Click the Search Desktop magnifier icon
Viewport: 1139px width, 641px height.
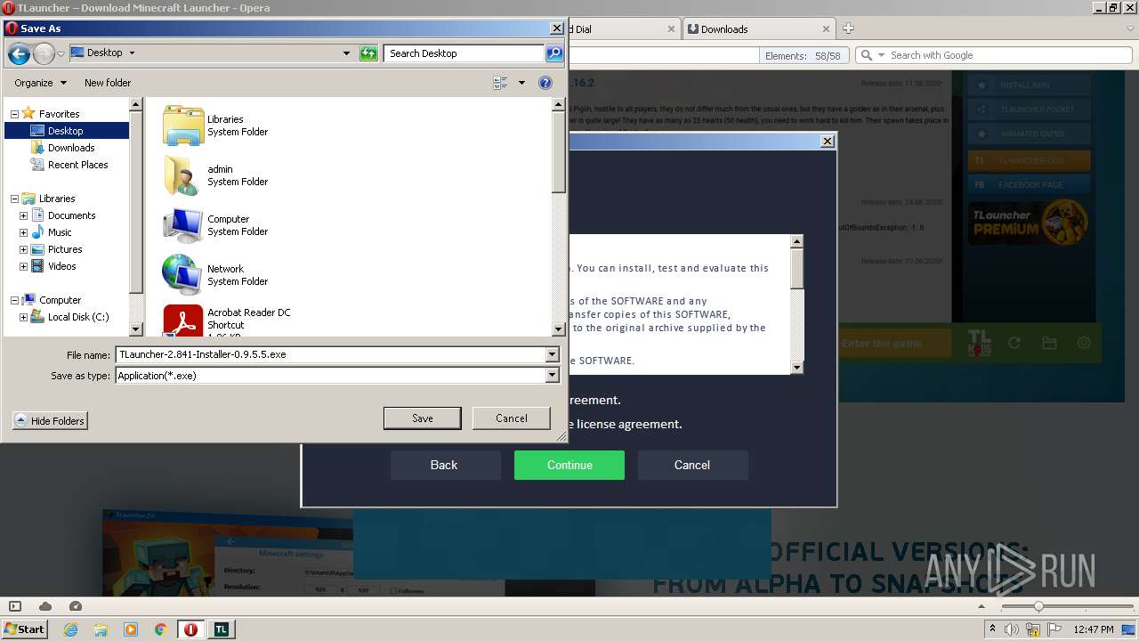click(x=553, y=53)
